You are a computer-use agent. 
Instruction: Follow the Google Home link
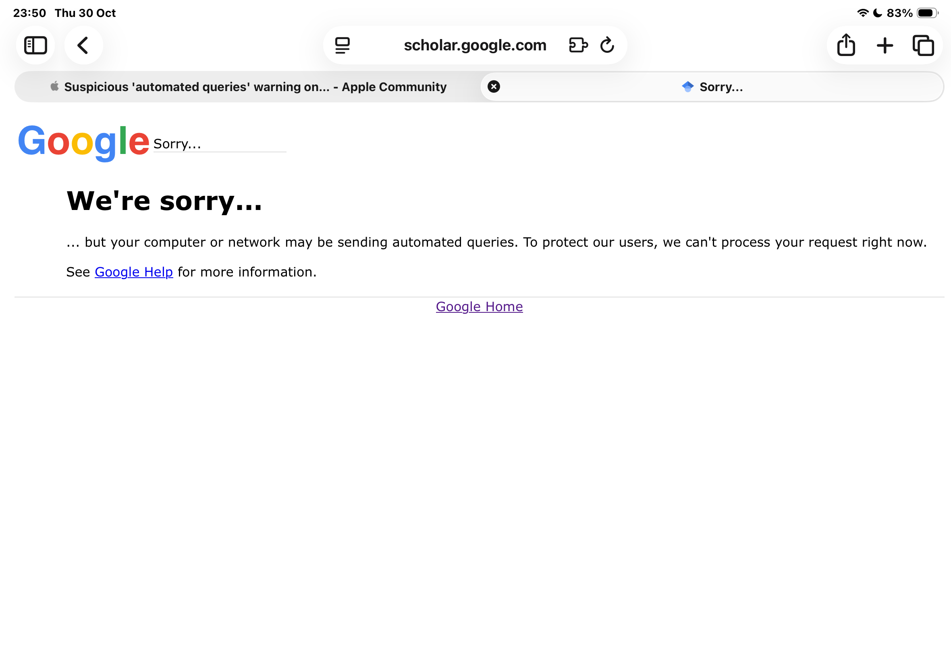click(479, 306)
